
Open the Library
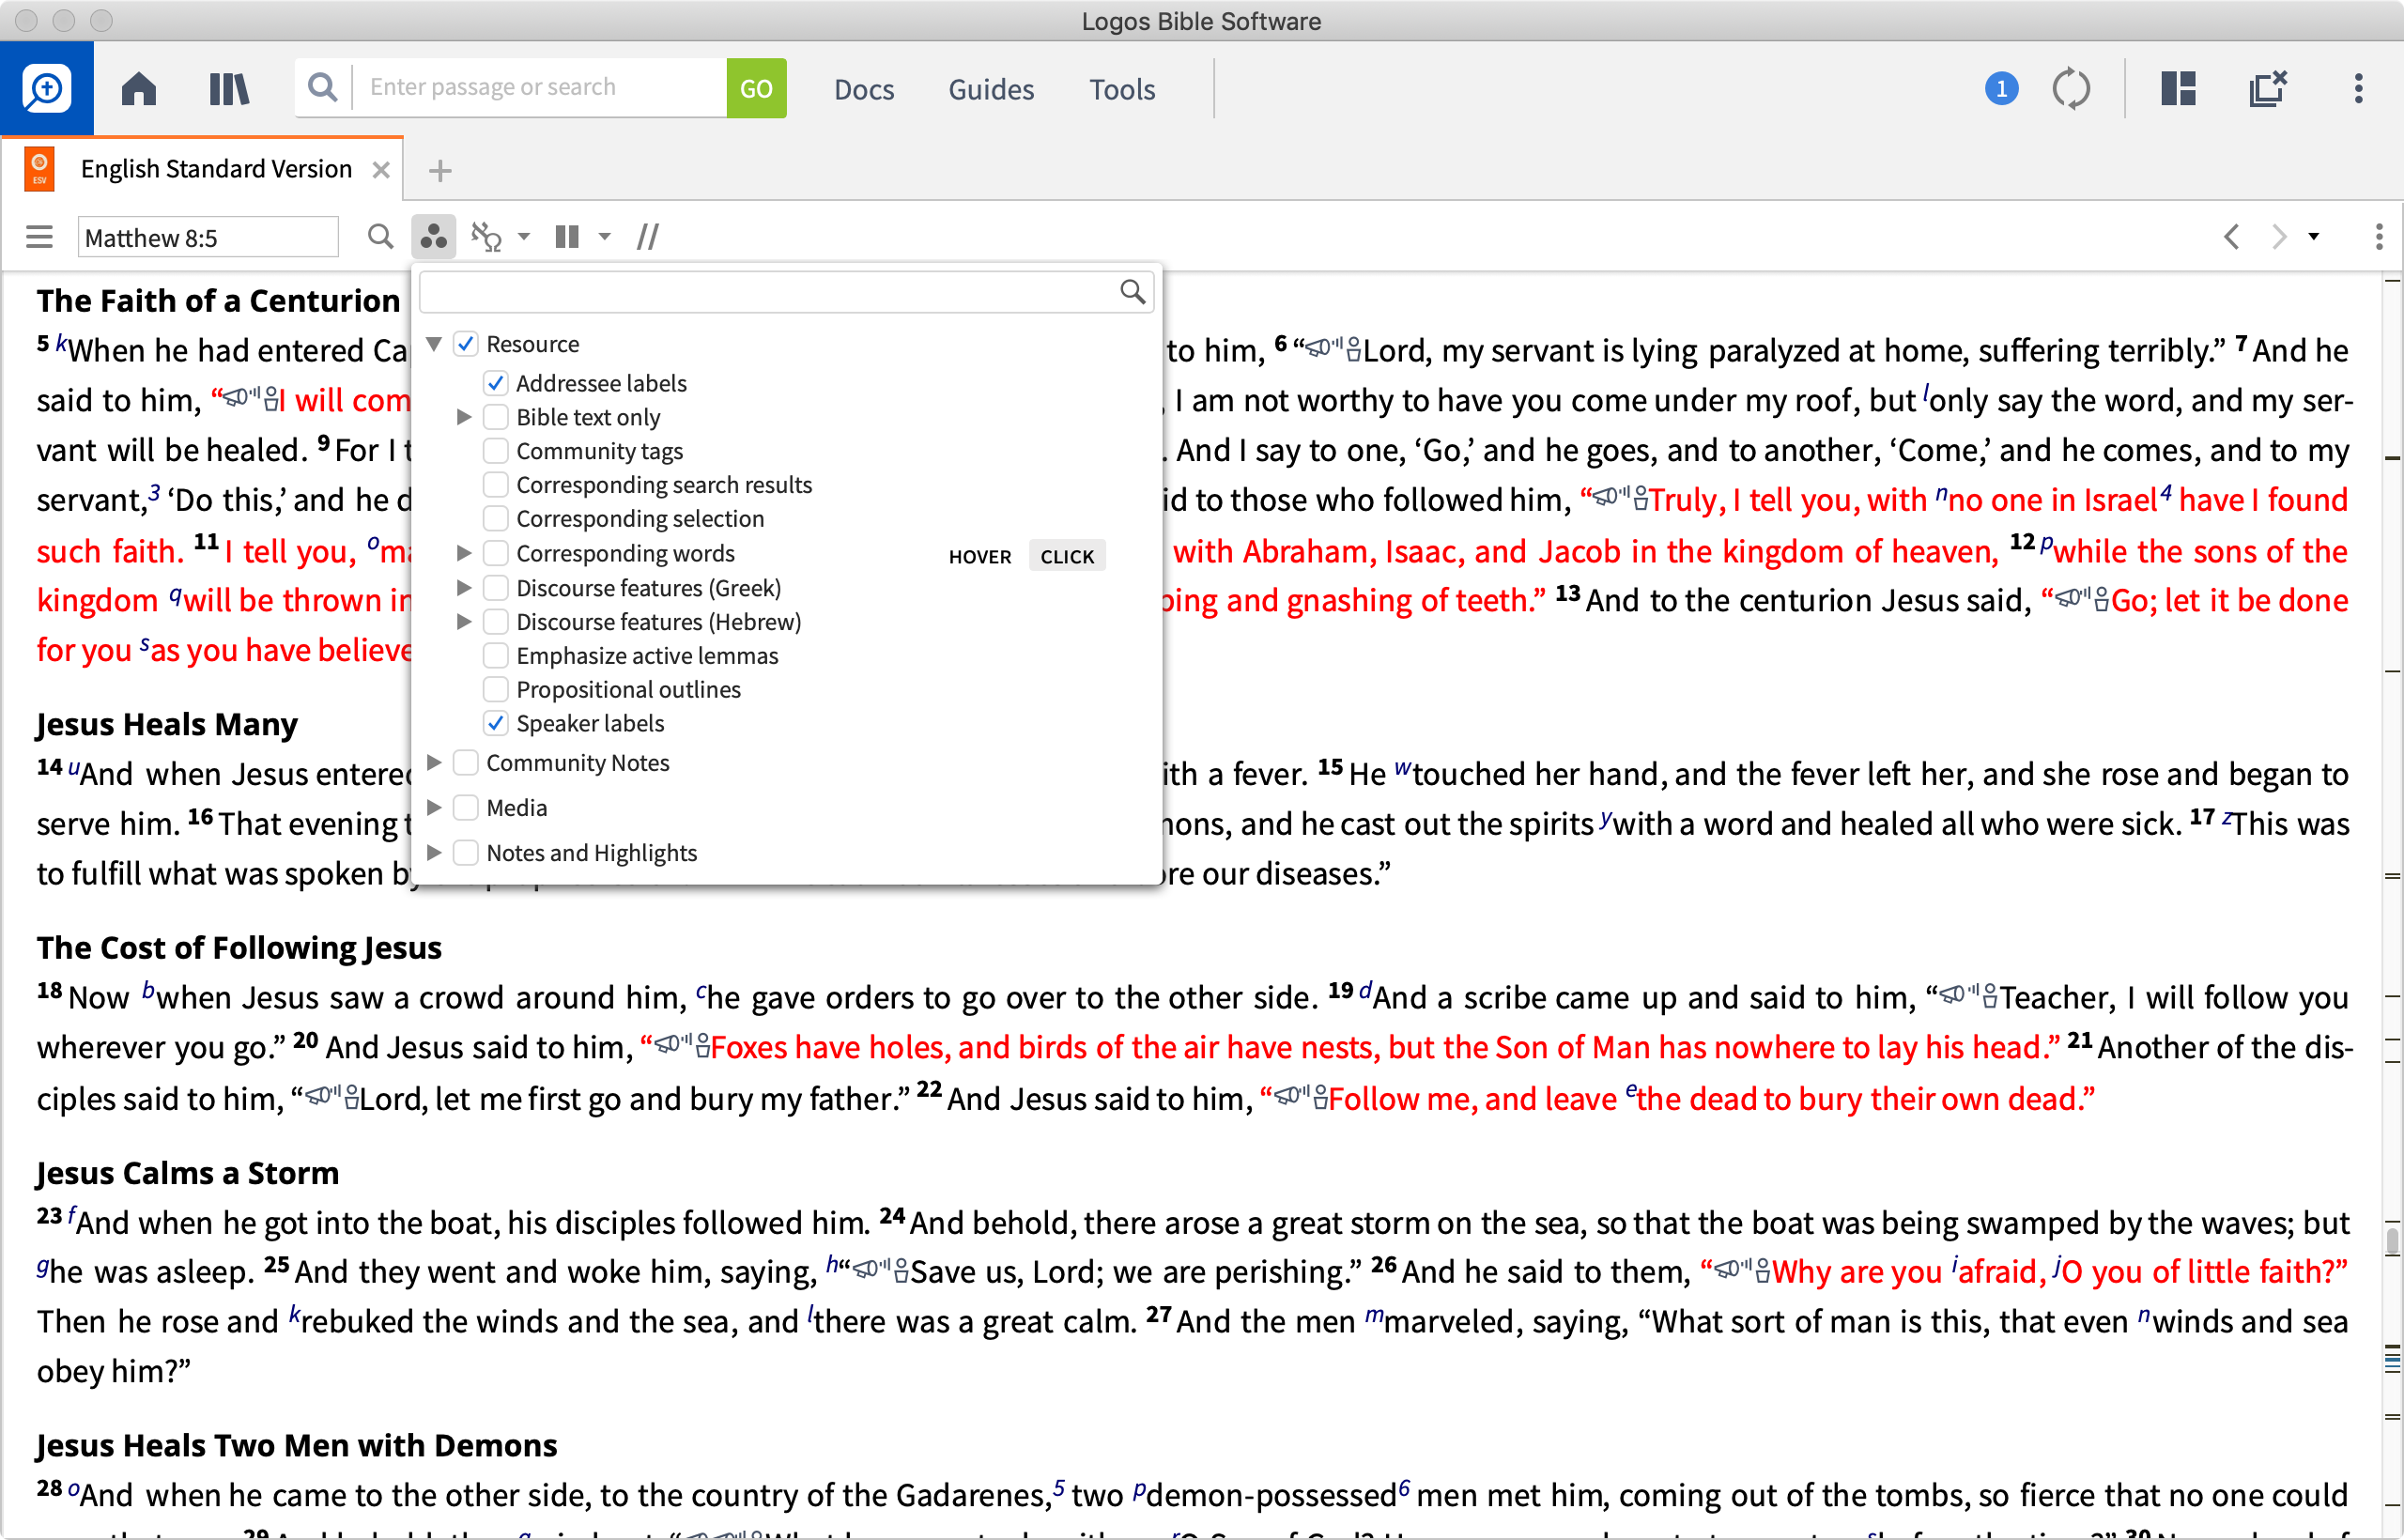coord(228,88)
